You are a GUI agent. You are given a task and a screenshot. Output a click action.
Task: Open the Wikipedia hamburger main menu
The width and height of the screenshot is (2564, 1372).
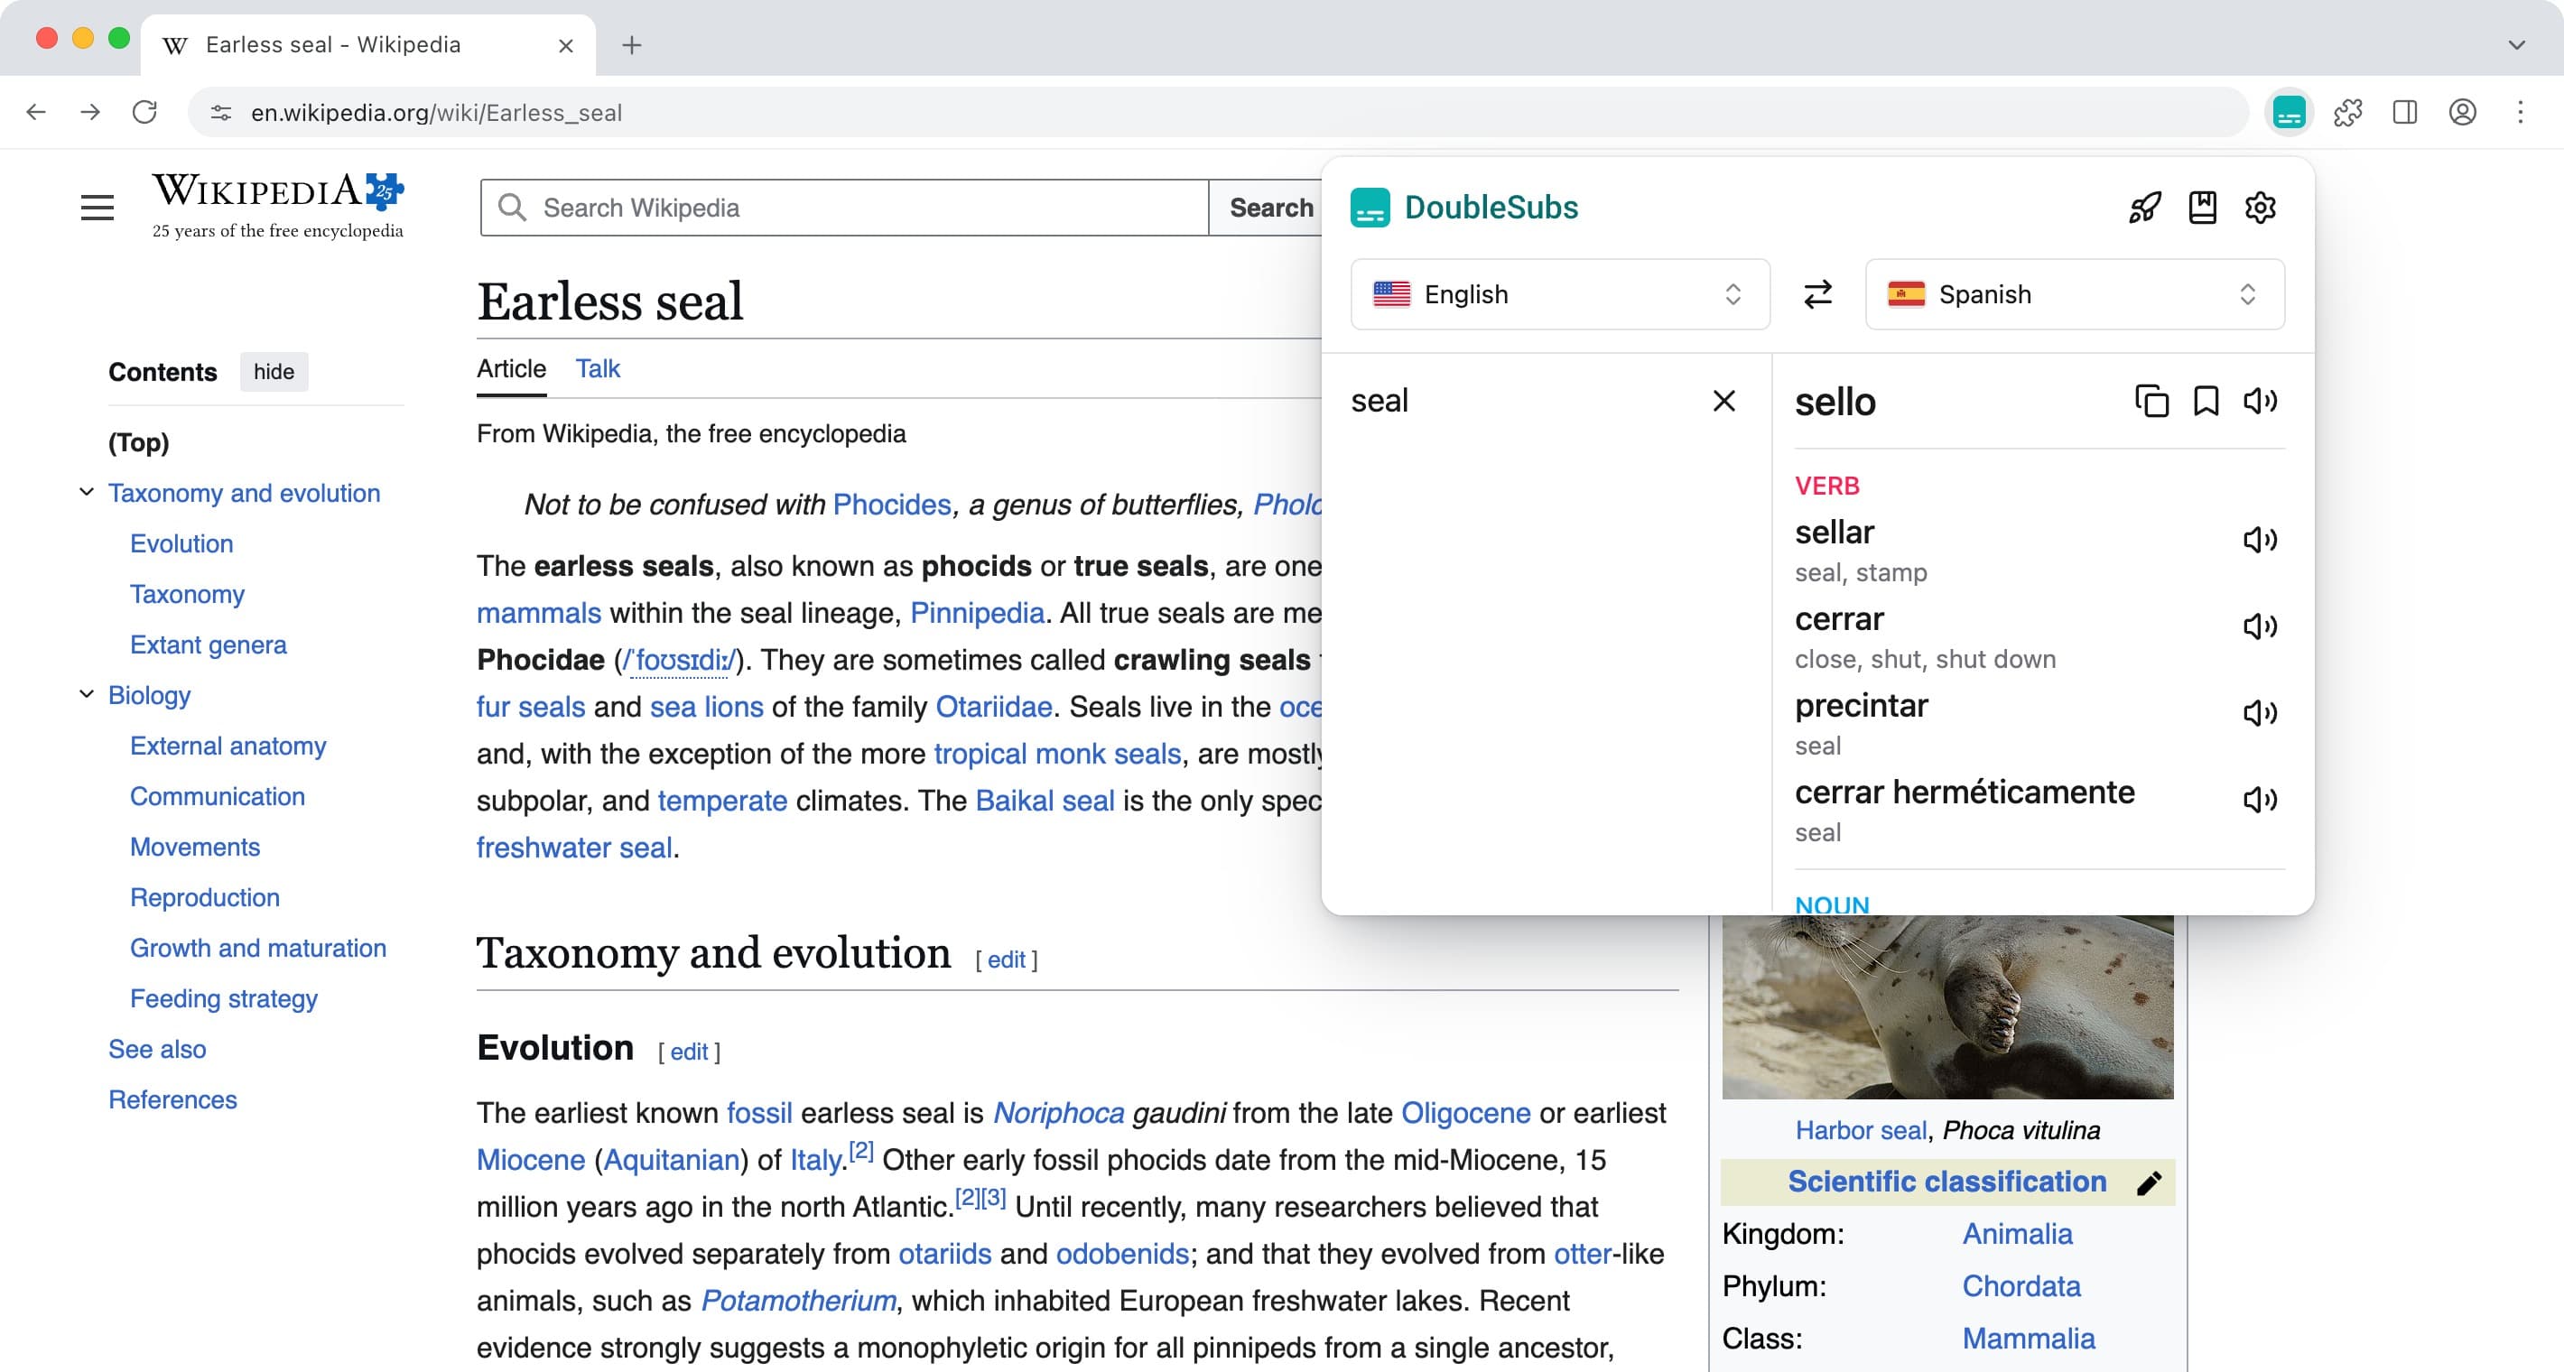[x=98, y=207]
